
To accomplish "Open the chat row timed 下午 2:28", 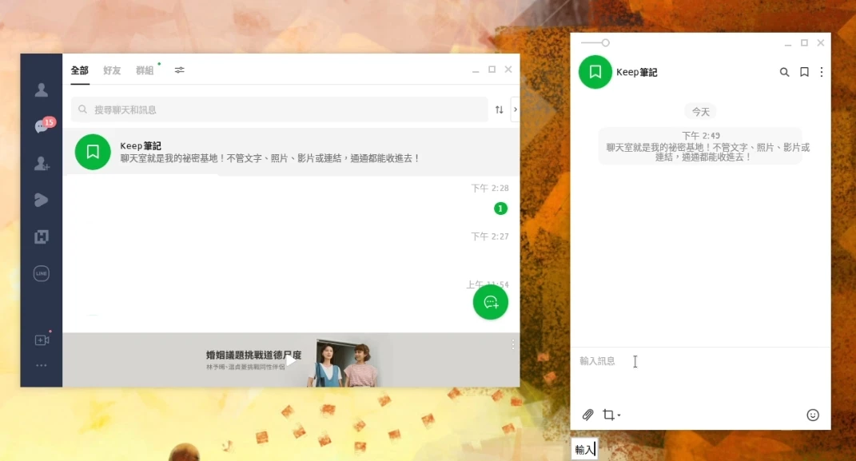I will pyautogui.click(x=291, y=200).
